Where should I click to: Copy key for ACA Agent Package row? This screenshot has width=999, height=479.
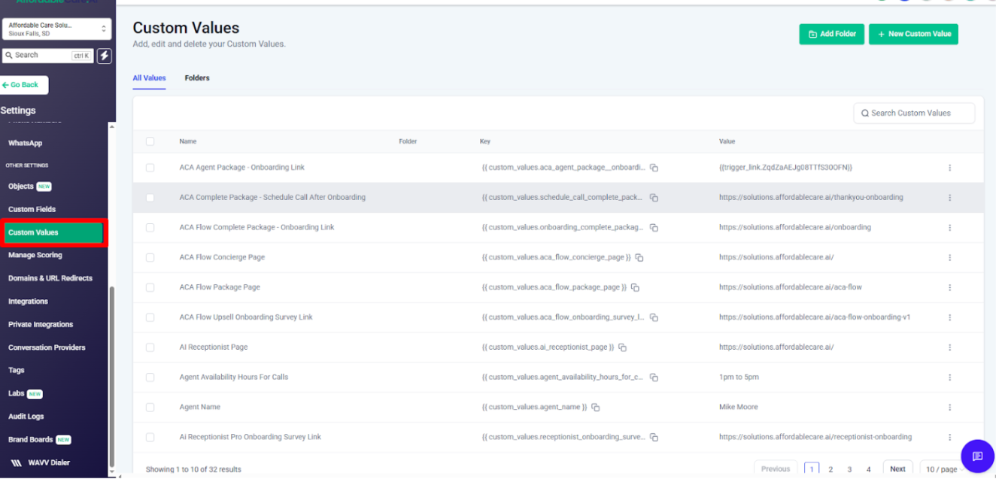[x=654, y=168]
